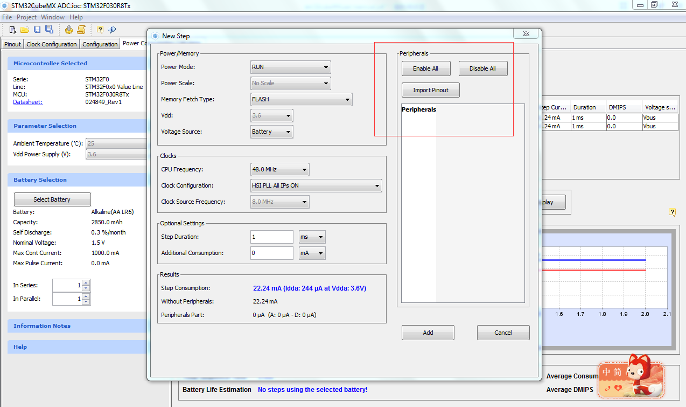Viewport: 686px width, 407px height.
Task: Switch to the Clock Configuration tab
Action: pos(52,44)
